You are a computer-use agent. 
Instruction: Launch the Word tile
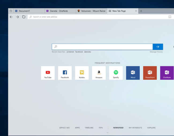pyautogui.click(x=133, y=73)
